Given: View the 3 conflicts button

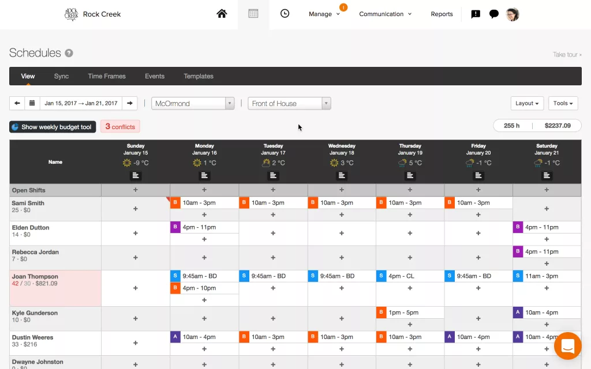Looking at the screenshot, I should [x=120, y=127].
